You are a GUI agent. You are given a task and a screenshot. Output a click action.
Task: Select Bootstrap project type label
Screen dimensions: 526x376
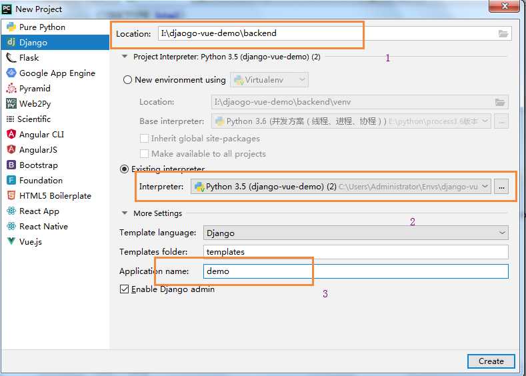(x=39, y=165)
